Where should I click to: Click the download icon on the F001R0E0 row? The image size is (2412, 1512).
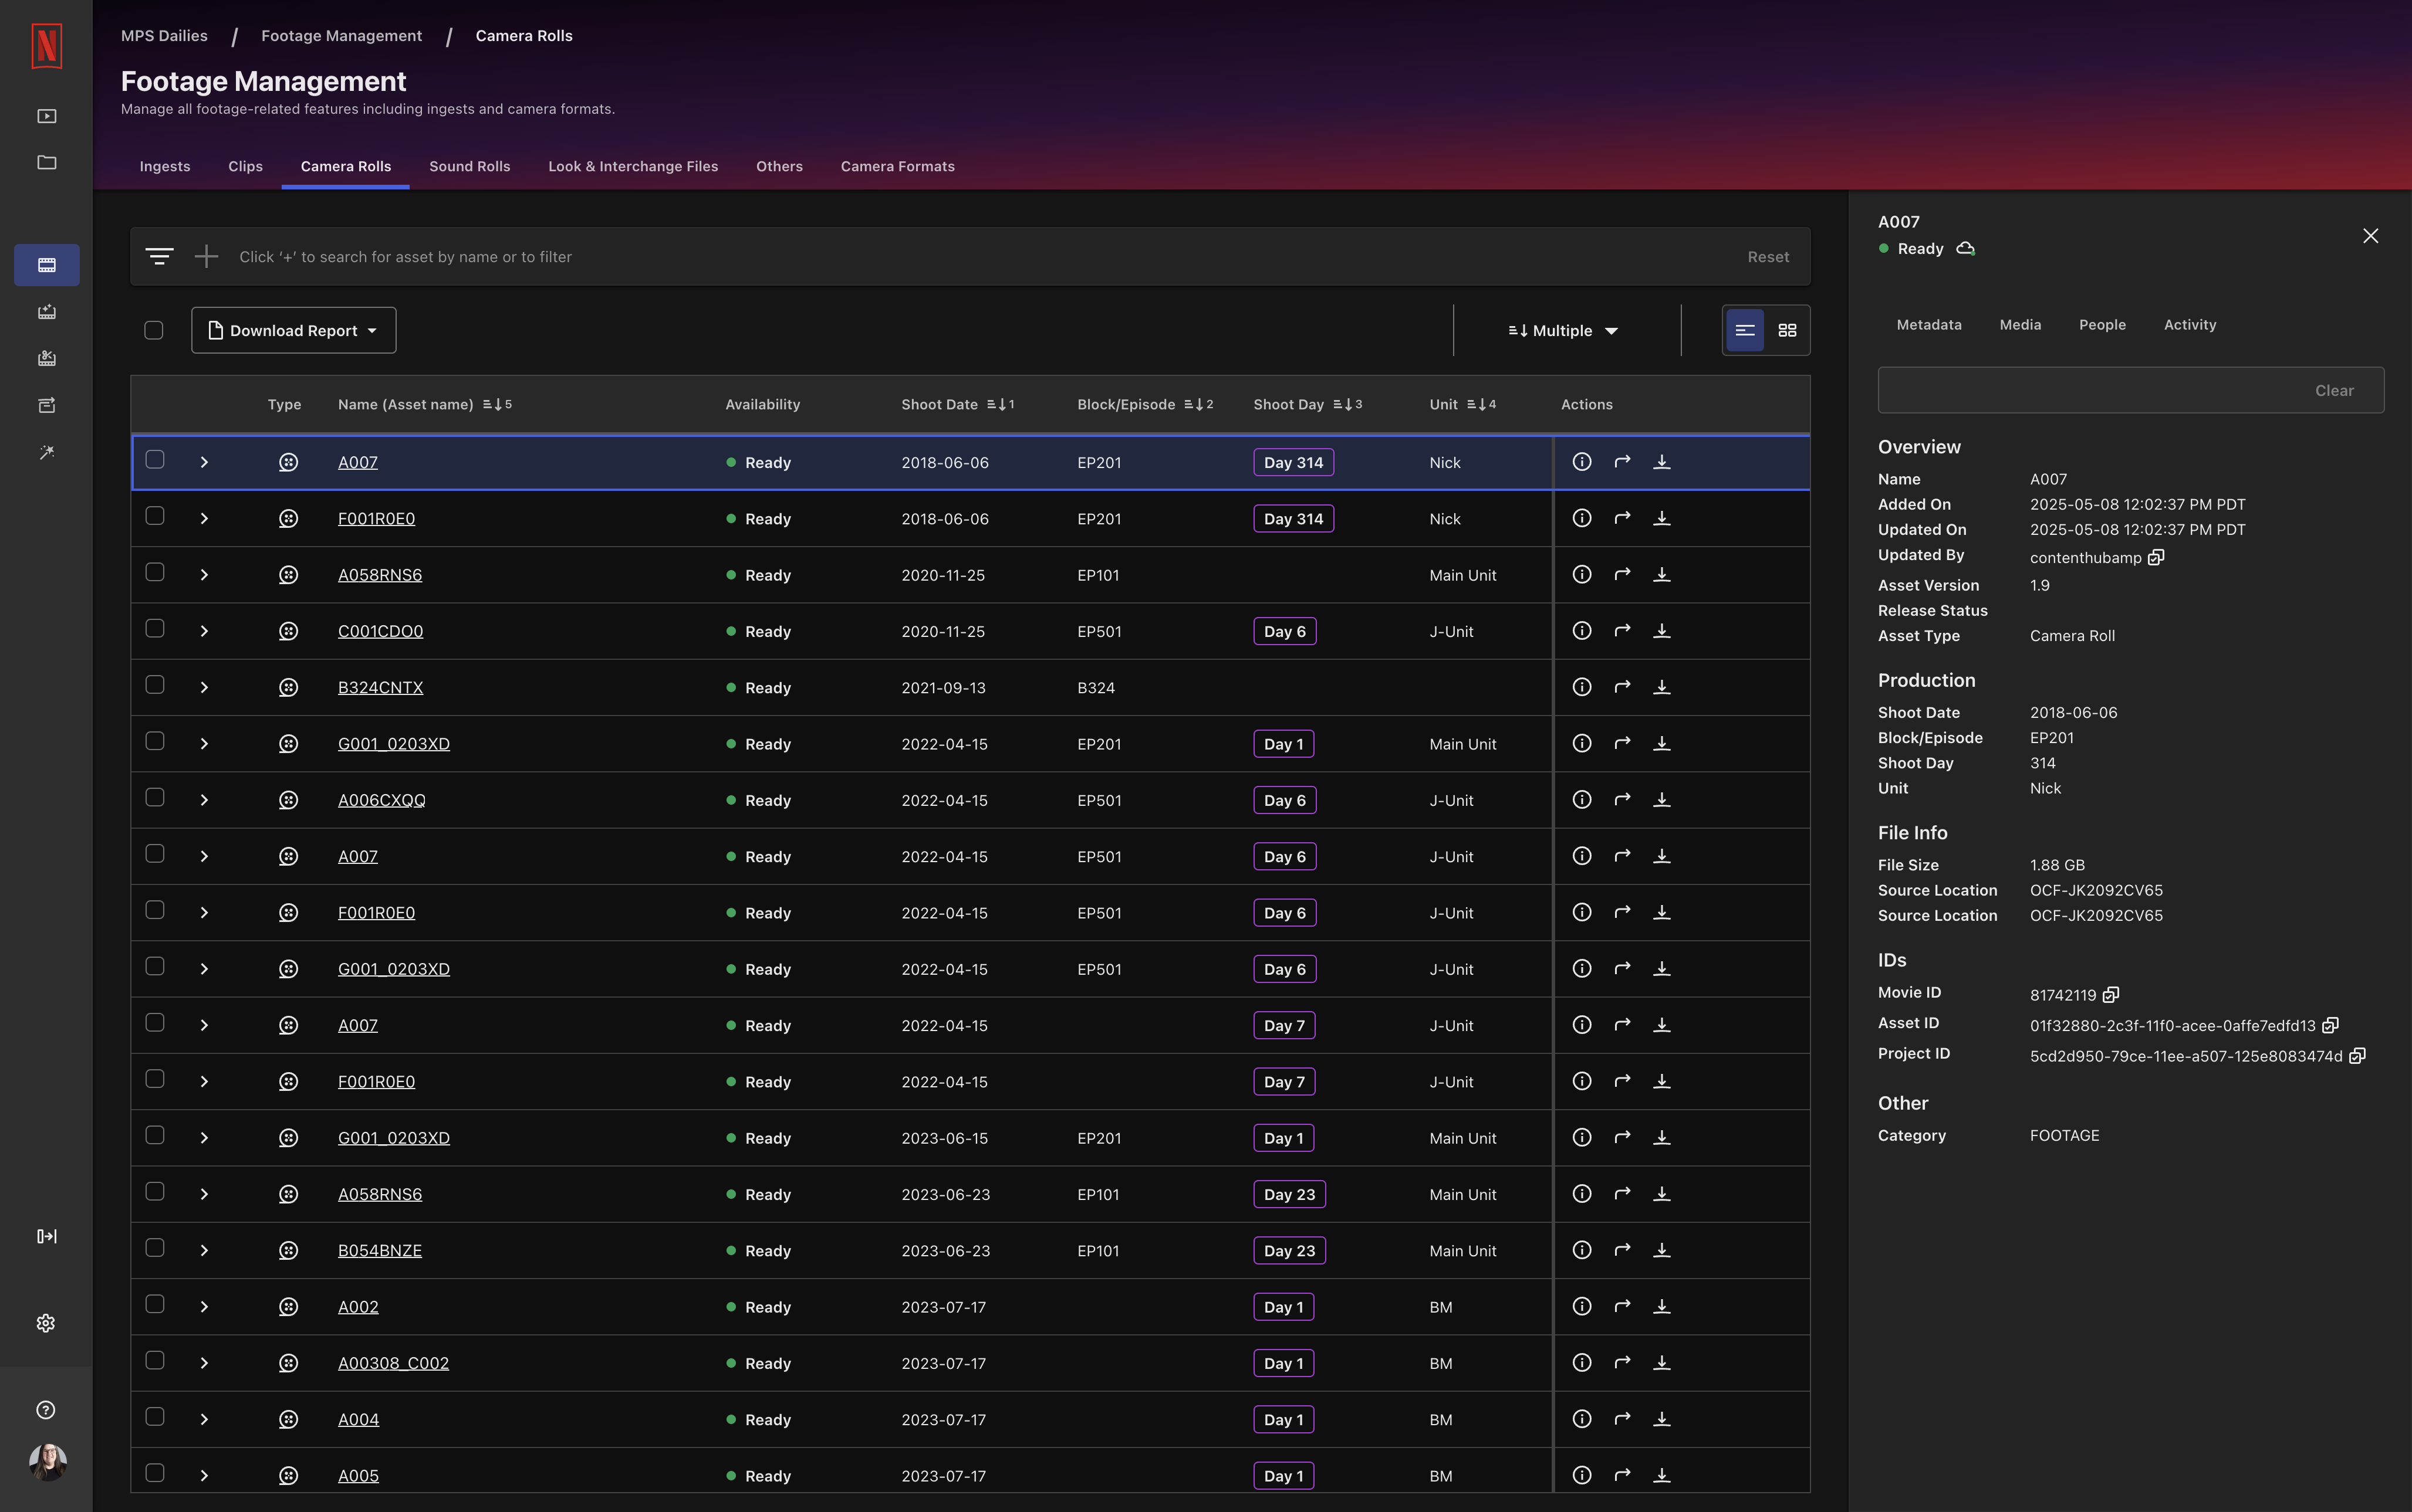(1663, 518)
